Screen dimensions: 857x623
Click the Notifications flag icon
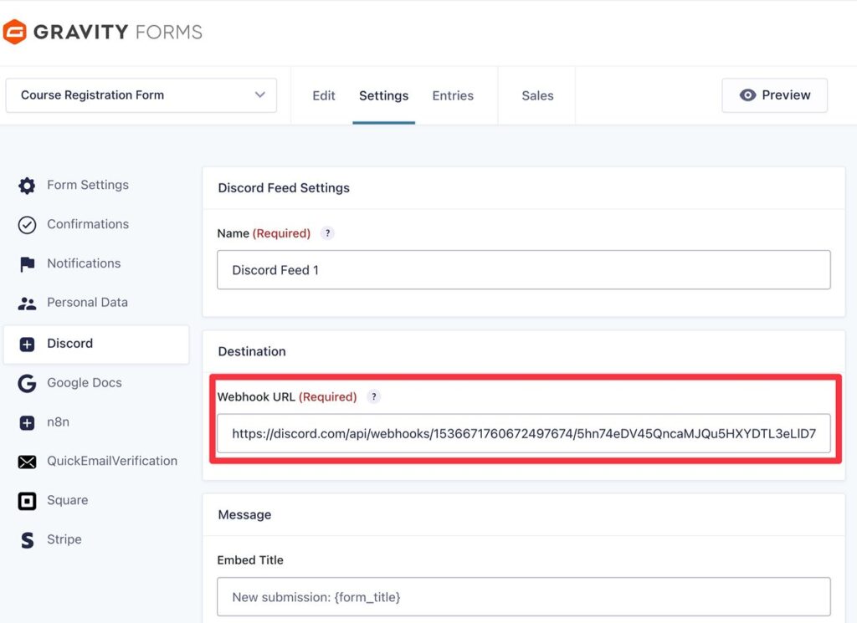[27, 264]
